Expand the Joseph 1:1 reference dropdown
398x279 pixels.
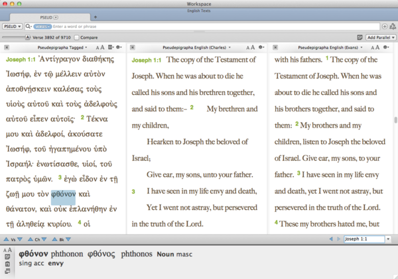(388, 238)
